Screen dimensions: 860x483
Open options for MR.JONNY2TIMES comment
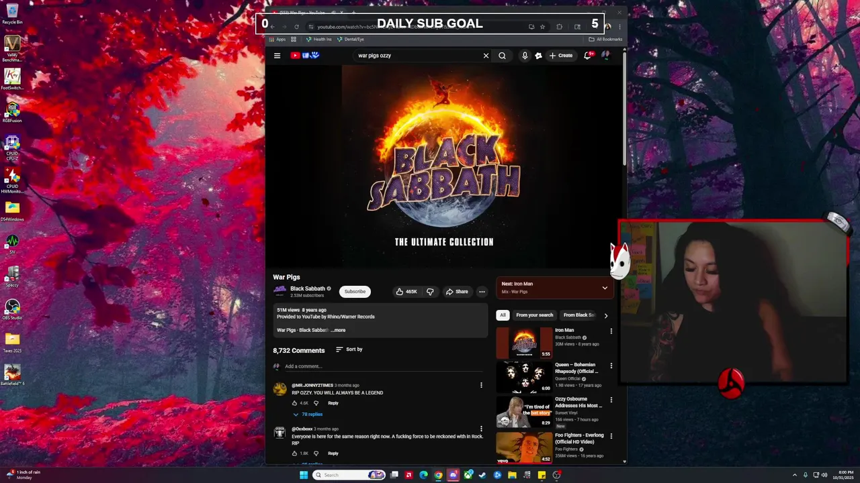[481, 385]
